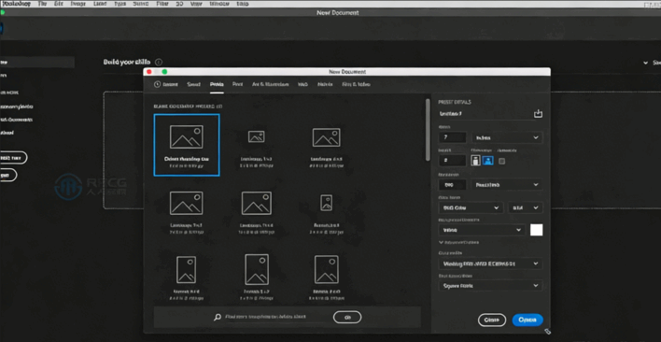Select portrait orientation icon
This screenshot has width=661, height=342.
475,160
